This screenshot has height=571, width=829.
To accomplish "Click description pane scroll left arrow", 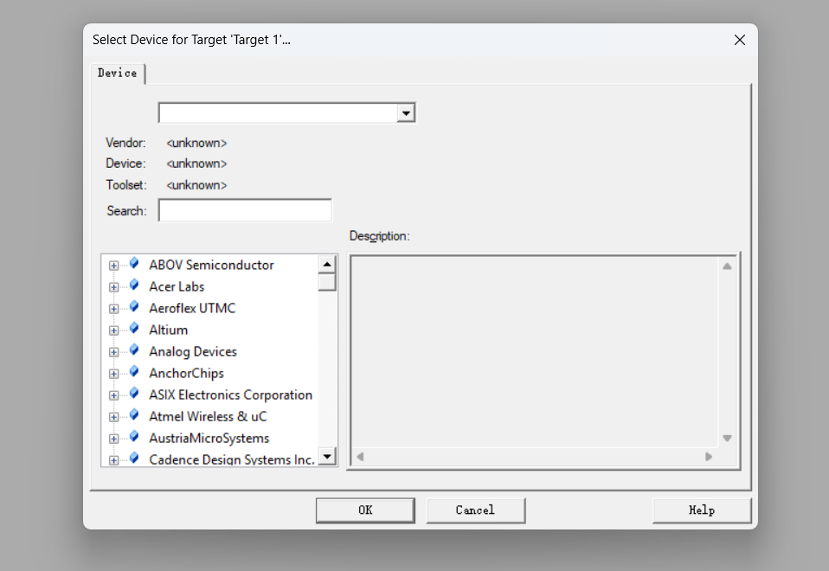I will pos(360,457).
